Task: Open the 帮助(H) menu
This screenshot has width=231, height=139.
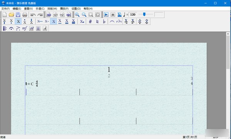Action: click(88, 9)
